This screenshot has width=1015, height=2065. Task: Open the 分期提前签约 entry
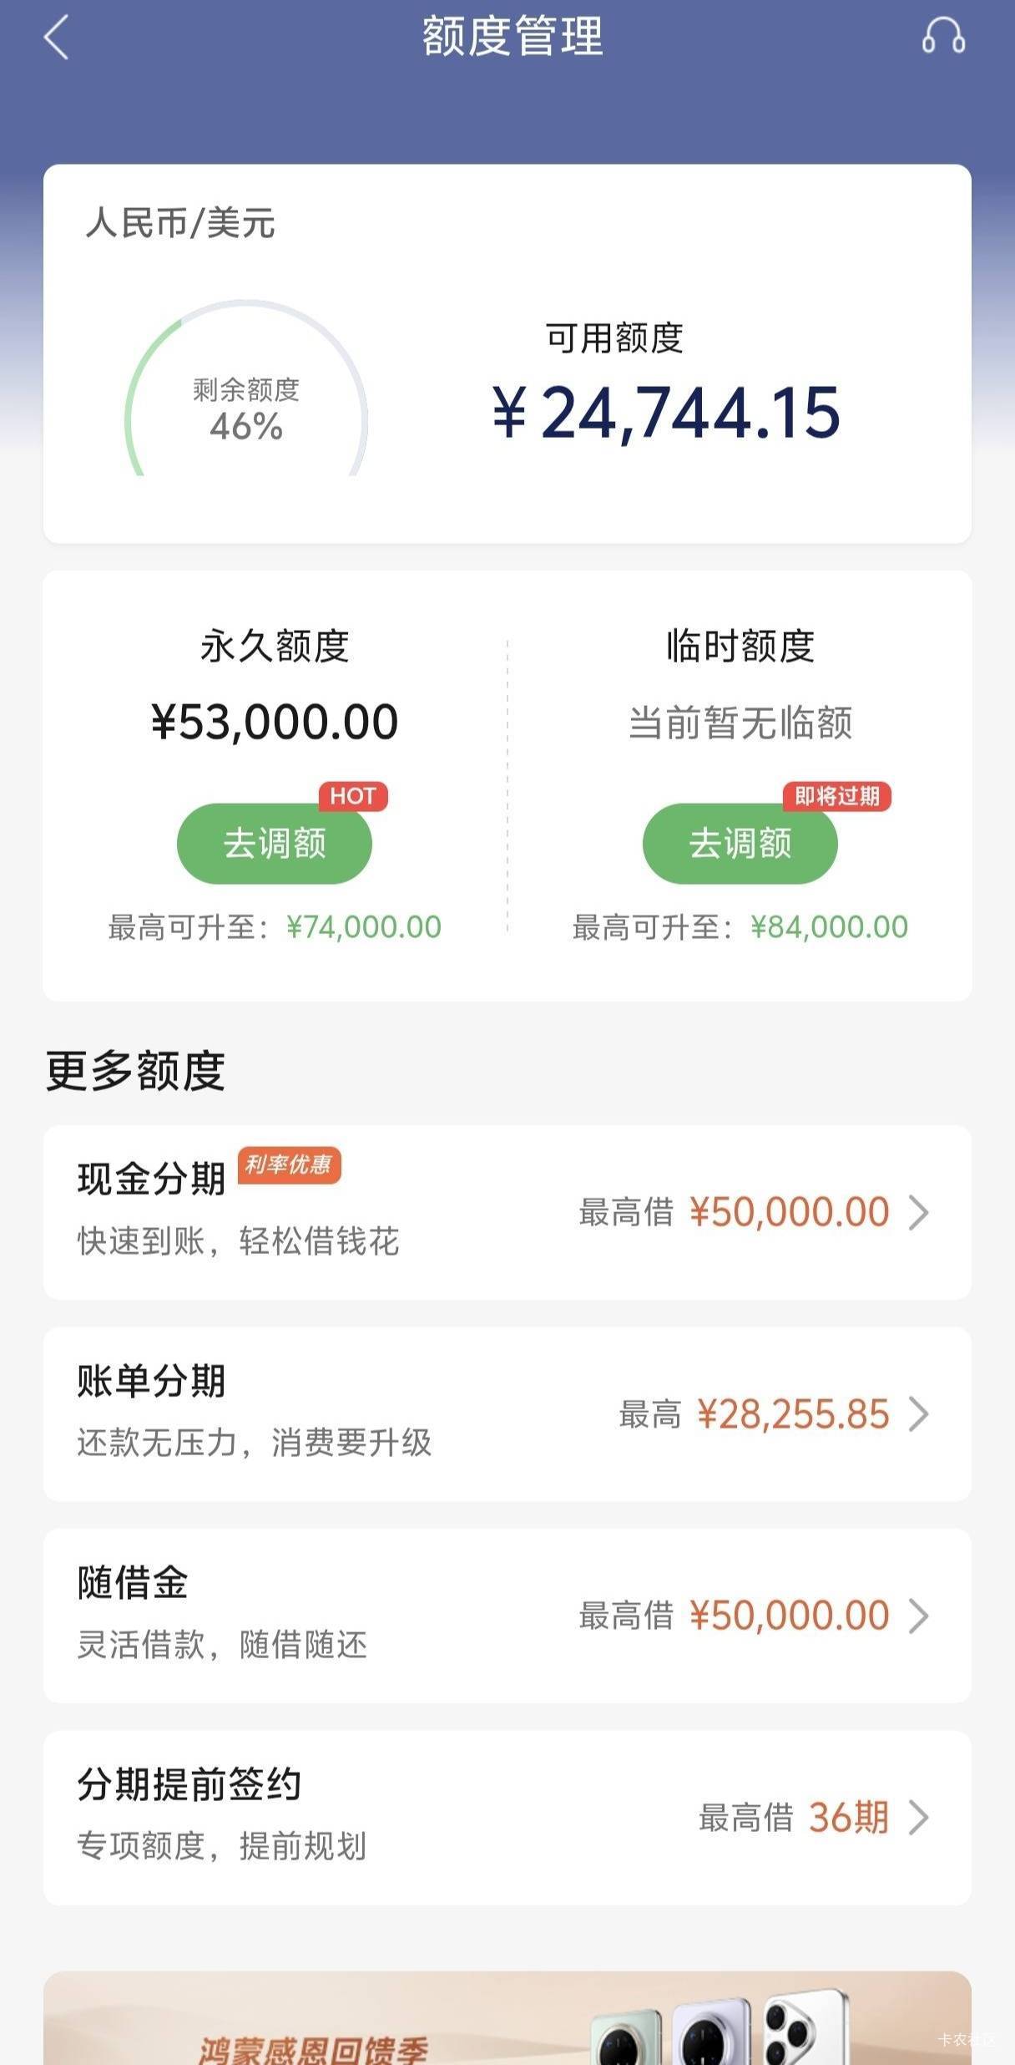click(334, 1818)
